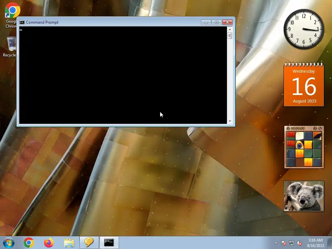Click the Command Prompt title text

42,22
